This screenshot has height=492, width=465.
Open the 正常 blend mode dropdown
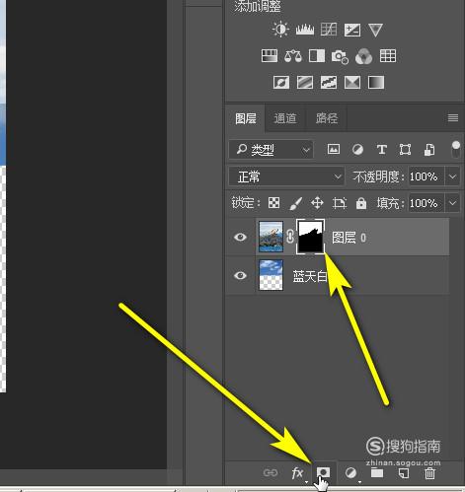pos(286,176)
